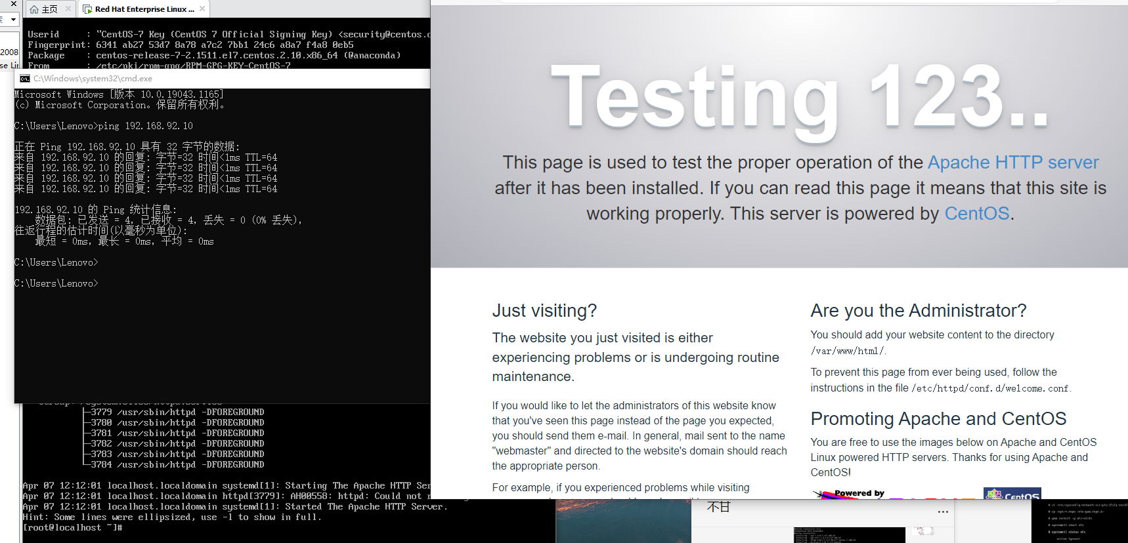Click the '不甘' text below the browser
The height and width of the screenshot is (543, 1128).
click(x=718, y=507)
